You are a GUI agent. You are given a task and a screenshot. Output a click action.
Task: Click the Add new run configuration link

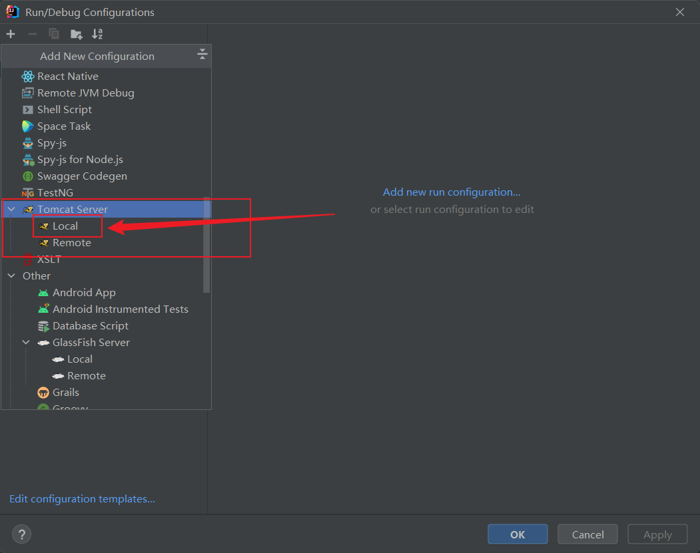pos(452,192)
